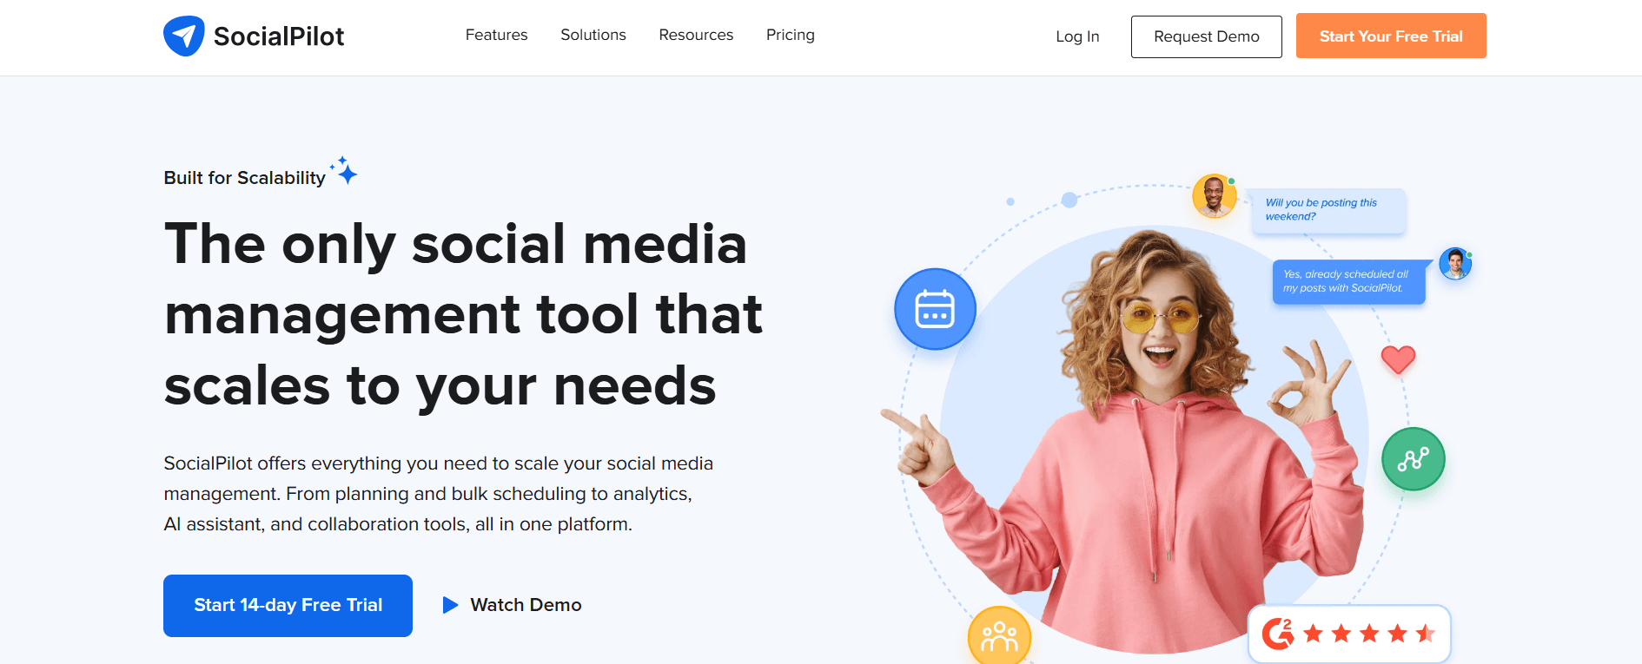This screenshot has width=1642, height=664.
Task: Click the Request Demo button
Action: pyautogui.click(x=1207, y=36)
